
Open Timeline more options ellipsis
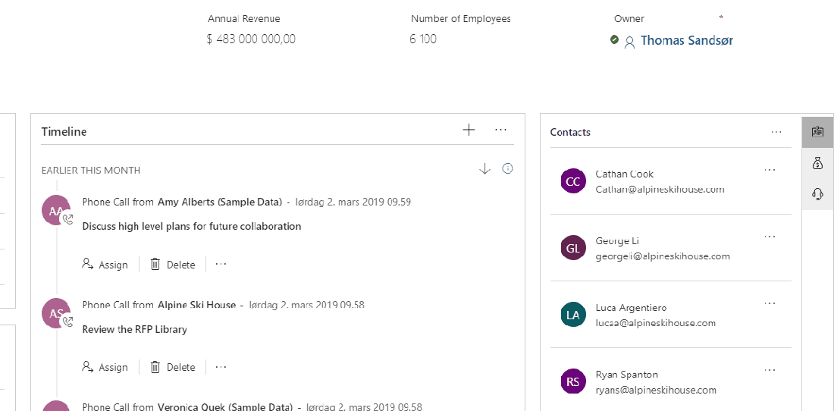[x=500, y=130]
